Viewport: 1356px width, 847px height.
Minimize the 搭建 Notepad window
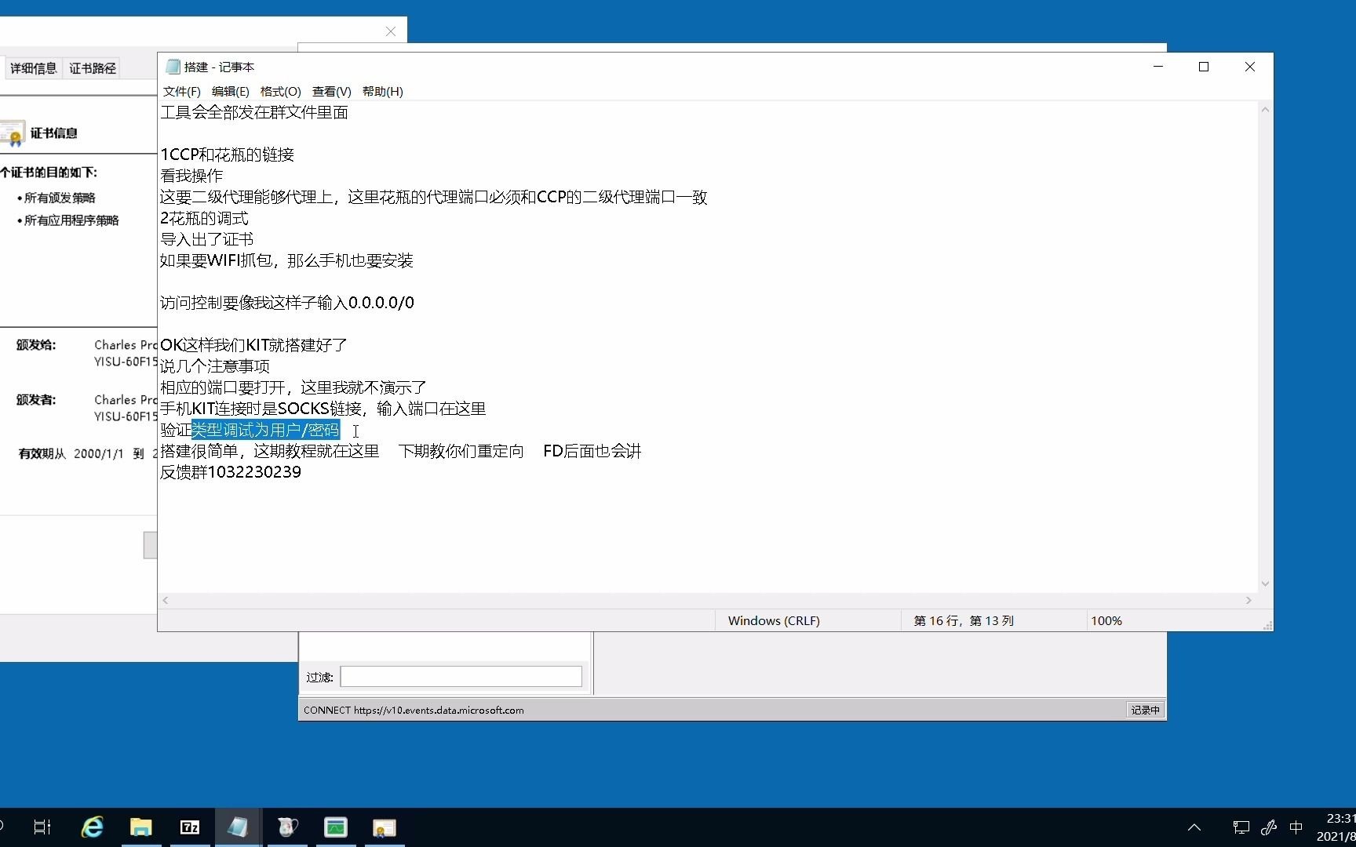coord(1157,67)
